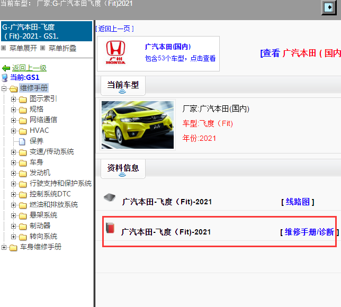
Task: Click the folder icon of 转向系统
Action: tap(23, 237)
